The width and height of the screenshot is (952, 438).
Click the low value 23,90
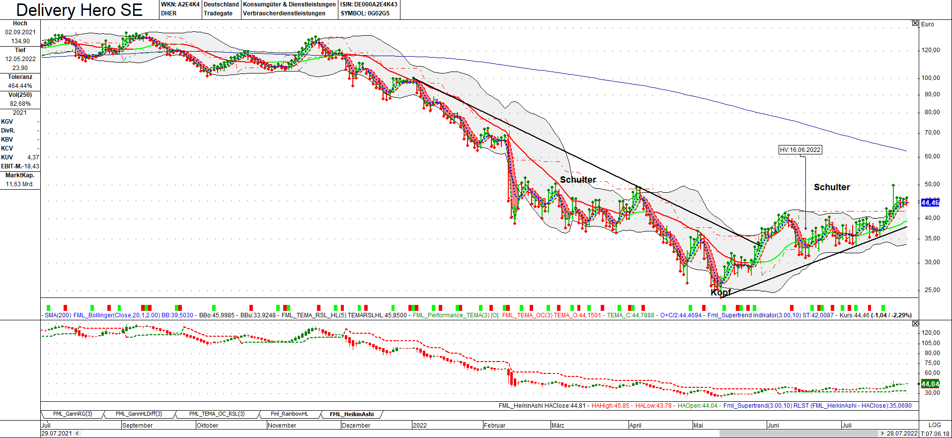20,68
